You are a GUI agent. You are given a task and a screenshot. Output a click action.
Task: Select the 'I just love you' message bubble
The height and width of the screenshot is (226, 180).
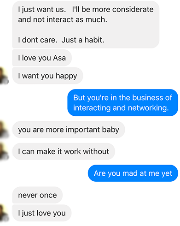(42, 213)
